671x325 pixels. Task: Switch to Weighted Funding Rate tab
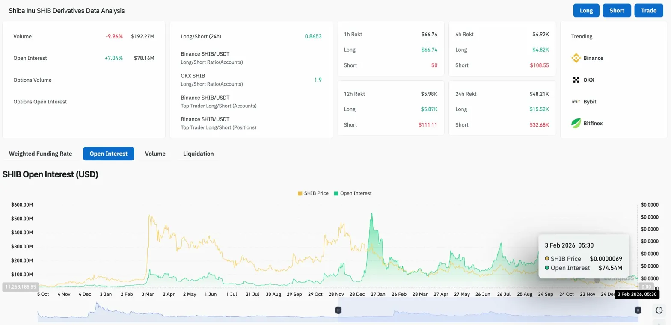click(x=40, y=154)
